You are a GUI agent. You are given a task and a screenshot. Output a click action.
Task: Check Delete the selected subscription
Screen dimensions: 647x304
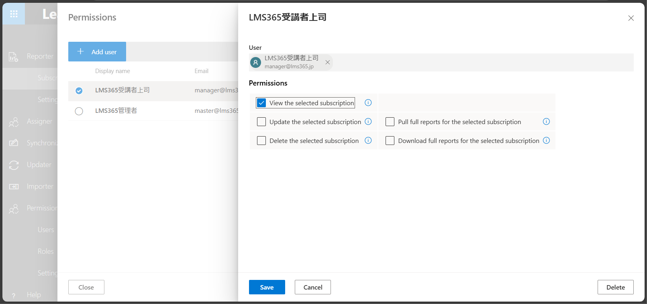click(261, 141)
